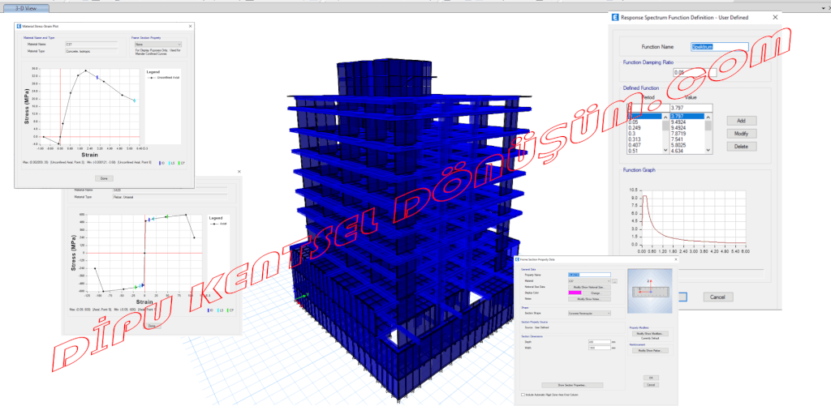Close the rebar stress-strain plot window
This screenshot has width=831, height=406.
[x=239, y=172]
